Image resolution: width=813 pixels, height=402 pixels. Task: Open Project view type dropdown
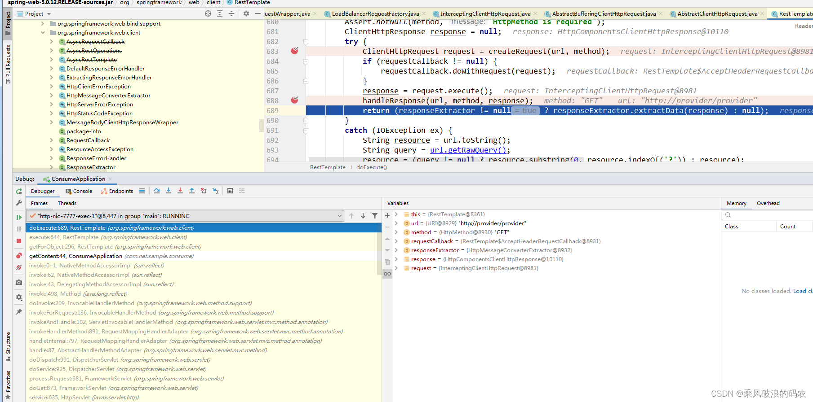(49, 14)
